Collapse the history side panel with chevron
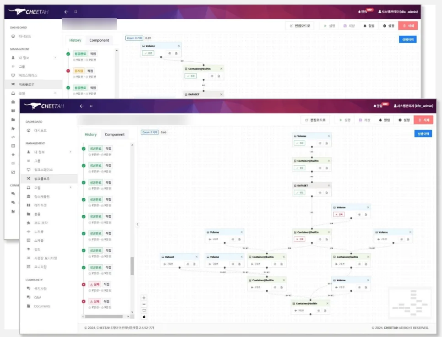Viewport: 442px width, 337px height. click(138, 224)
